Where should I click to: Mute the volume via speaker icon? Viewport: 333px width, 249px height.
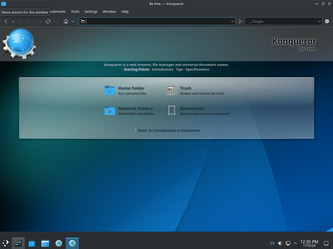coord(280,243)
